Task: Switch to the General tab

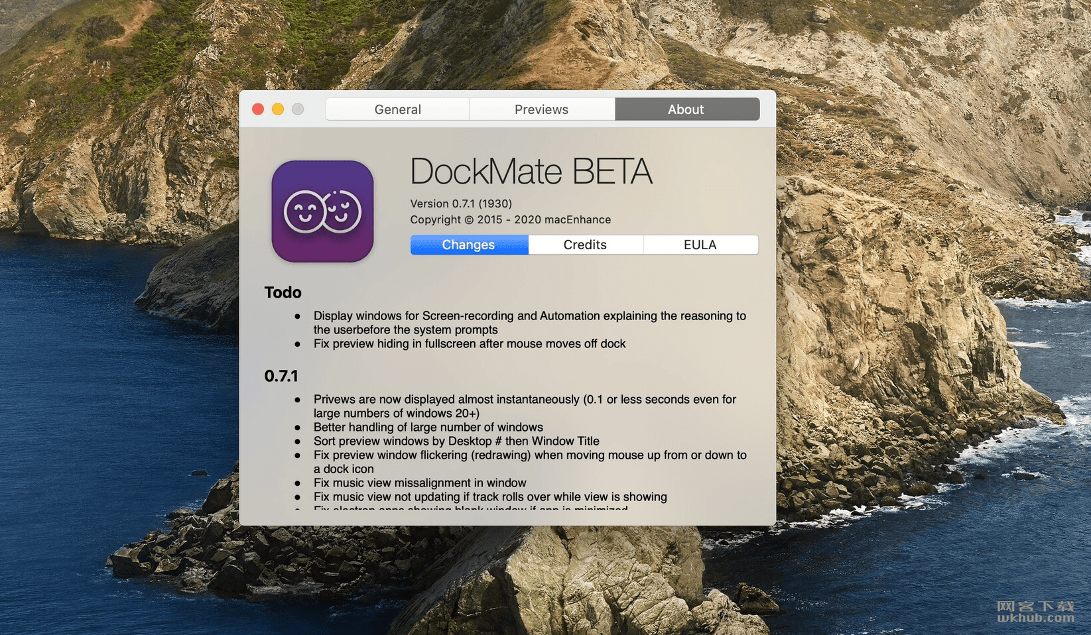Action: (397, 109)
